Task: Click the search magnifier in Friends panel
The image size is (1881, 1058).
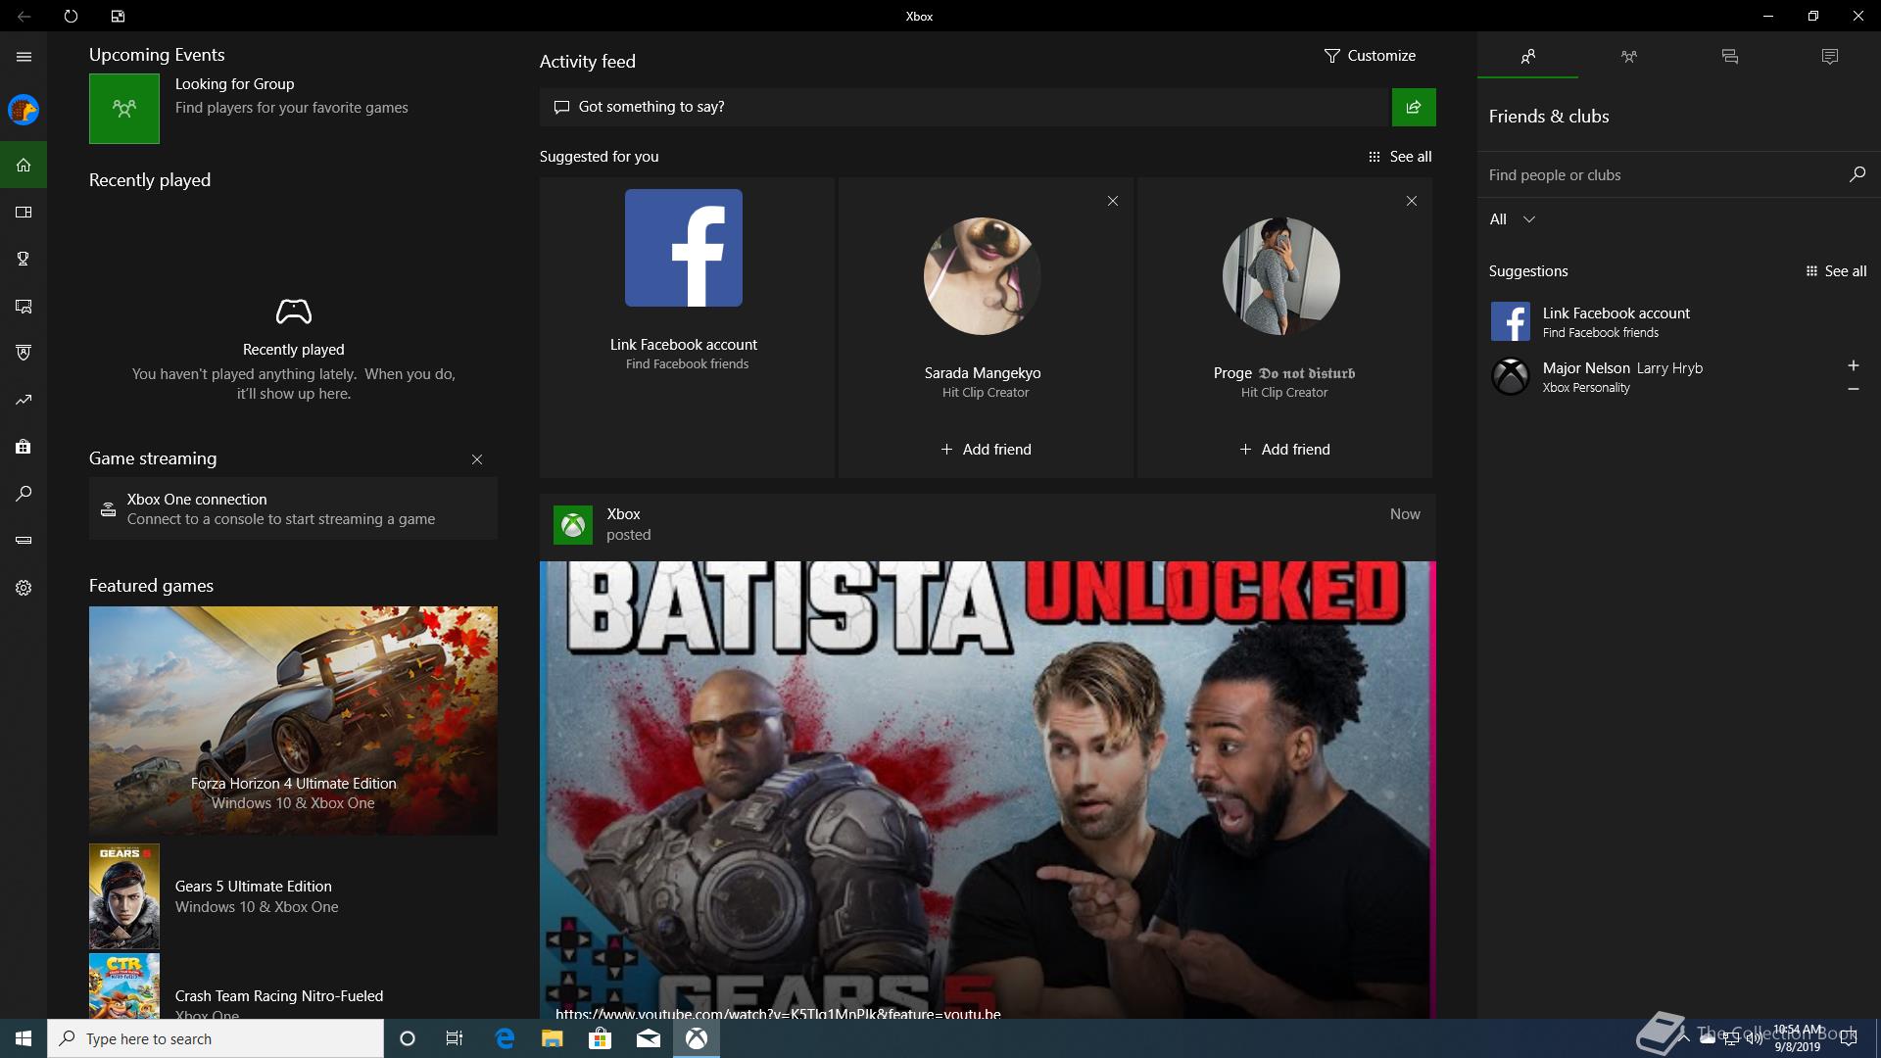Action: coord(1857,174)
